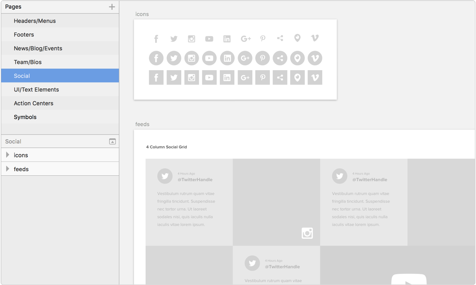Click the icons artboard title on canvas
The height and width of the screenshot is (285, 476).
[142, 14]
